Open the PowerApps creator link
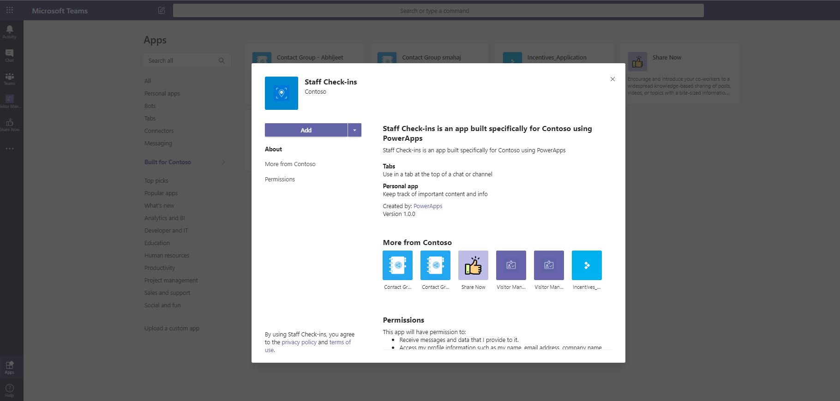This screenshot has height=401, width=840. 428,206
